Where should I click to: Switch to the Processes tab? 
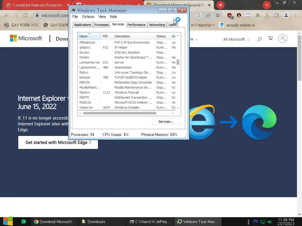(101, 25)
